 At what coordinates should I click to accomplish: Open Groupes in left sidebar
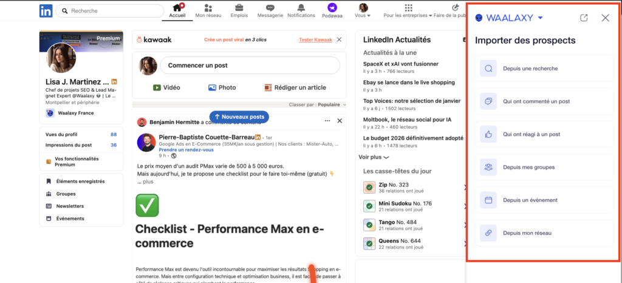61,194
